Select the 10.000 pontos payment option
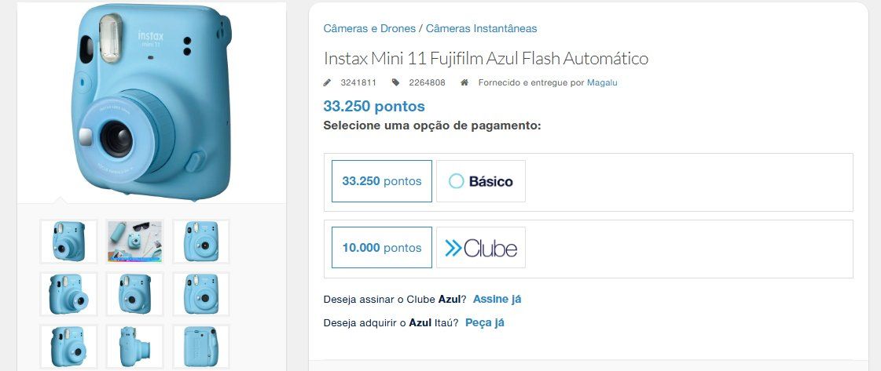This screenshot has width=881, height=371. click(x=381, y=248)
